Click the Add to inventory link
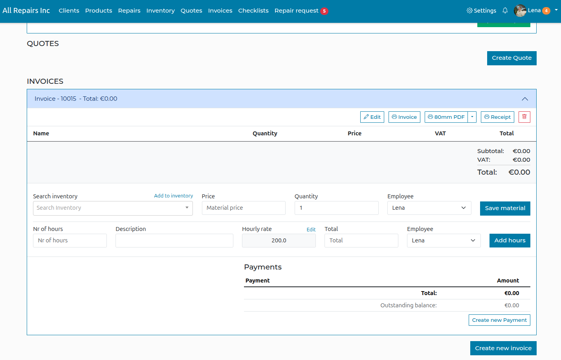 (173, 196)
